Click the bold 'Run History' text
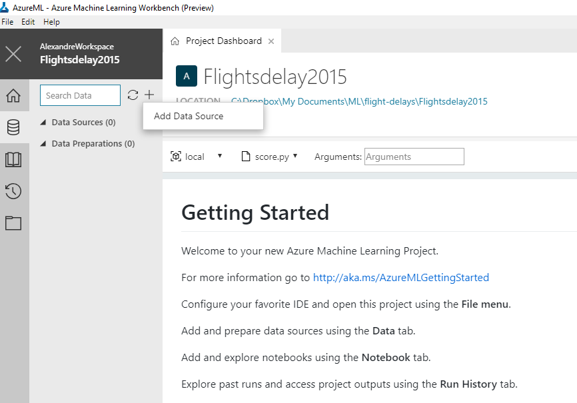The image size is (577, 403). click(468, 384)
